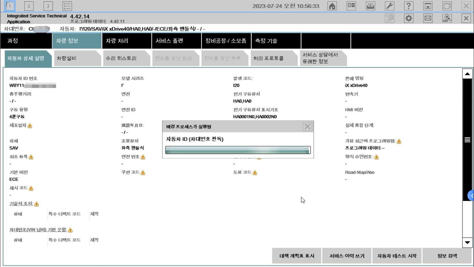Click the scrollbar up arrow
This screenshot has width=474, height=267.
(x=467, y=74)
